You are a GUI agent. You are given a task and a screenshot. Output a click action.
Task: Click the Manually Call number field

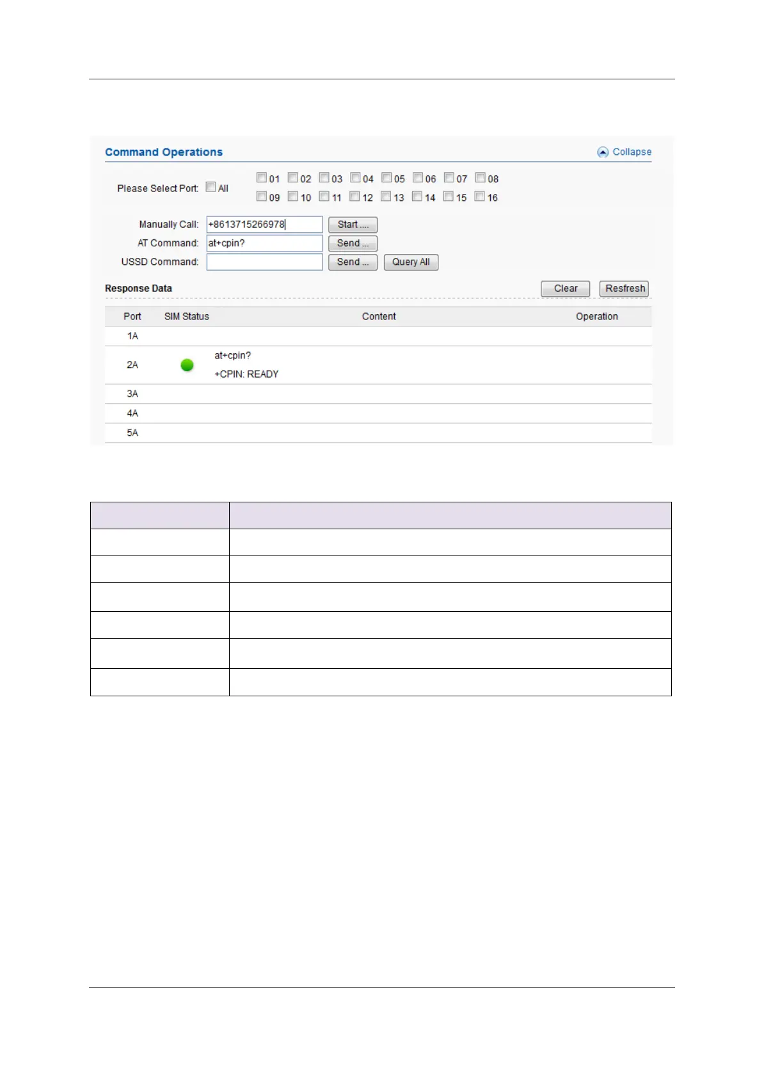(264, 225)
